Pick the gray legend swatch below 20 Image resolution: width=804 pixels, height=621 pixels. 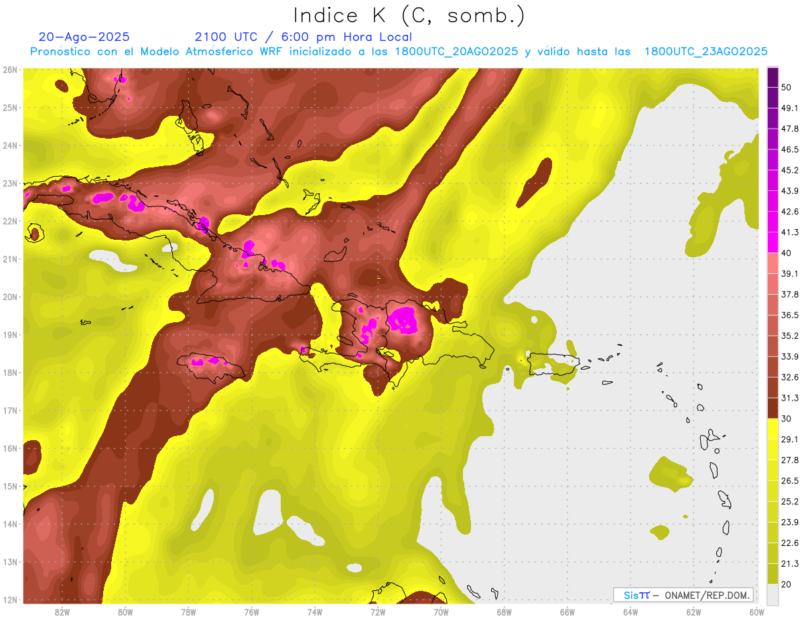773,594
